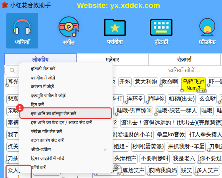Play the 来抓我呀~笨蛋 sound

point(186,147)
